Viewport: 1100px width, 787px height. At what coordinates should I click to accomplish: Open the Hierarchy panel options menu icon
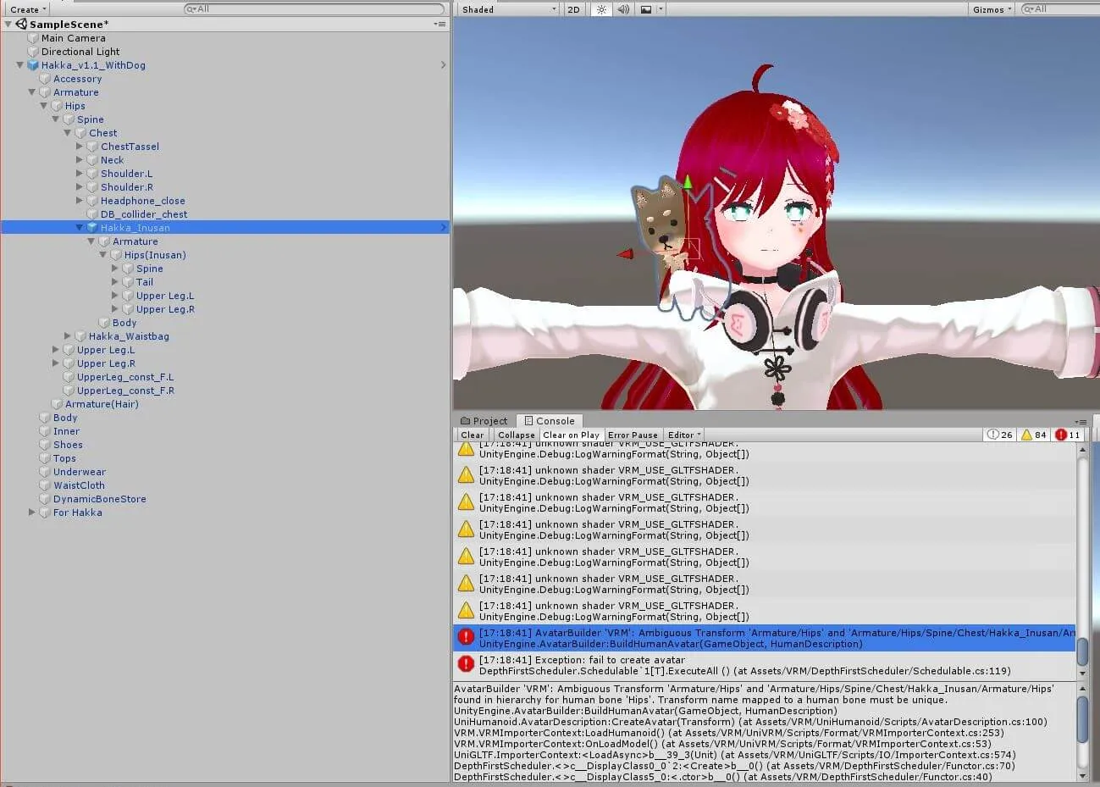click(439, 24)
